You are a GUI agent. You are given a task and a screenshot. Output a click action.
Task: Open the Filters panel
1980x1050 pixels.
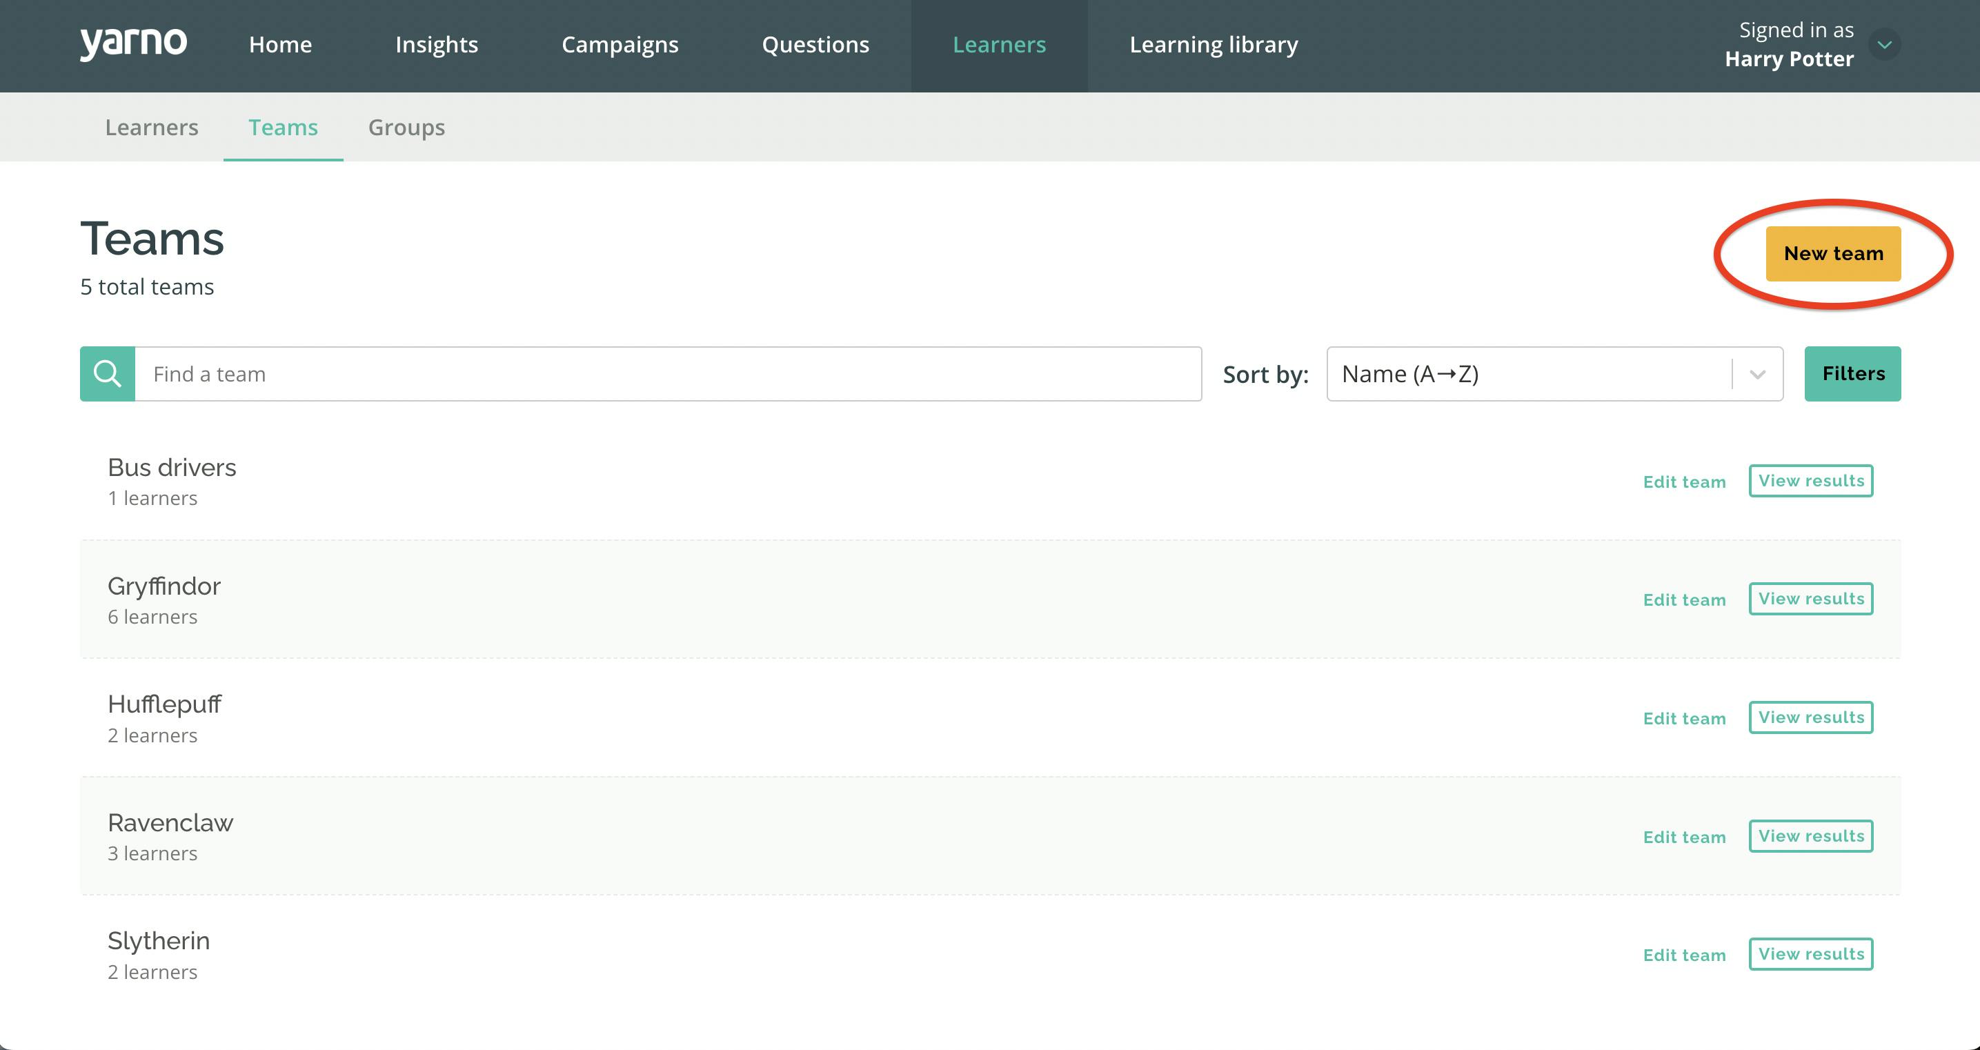coord(1852,374)
